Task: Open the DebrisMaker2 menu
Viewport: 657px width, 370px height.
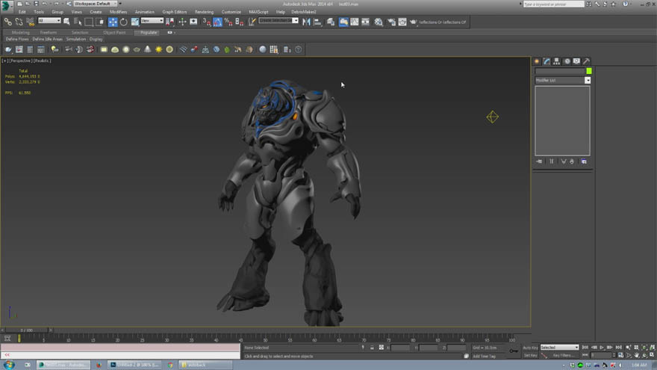Action: (304, 12)
